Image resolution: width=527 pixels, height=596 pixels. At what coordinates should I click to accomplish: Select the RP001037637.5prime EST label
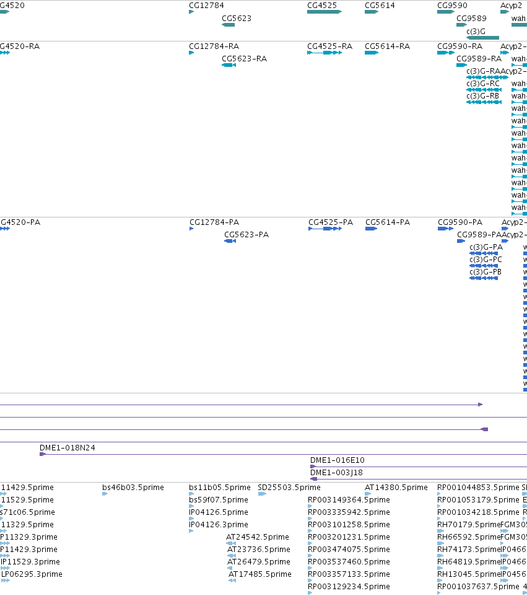[478, 586]
